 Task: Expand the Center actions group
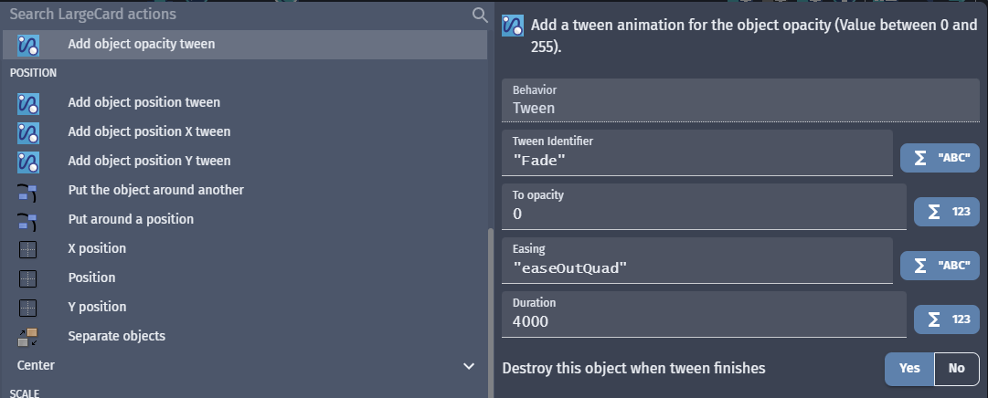click(468, 366)
